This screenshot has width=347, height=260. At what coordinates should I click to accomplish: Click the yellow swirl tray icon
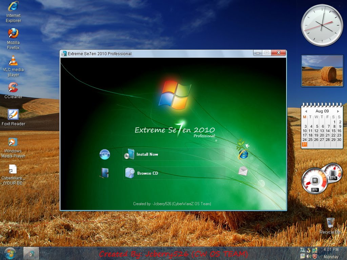coord(309,250)
